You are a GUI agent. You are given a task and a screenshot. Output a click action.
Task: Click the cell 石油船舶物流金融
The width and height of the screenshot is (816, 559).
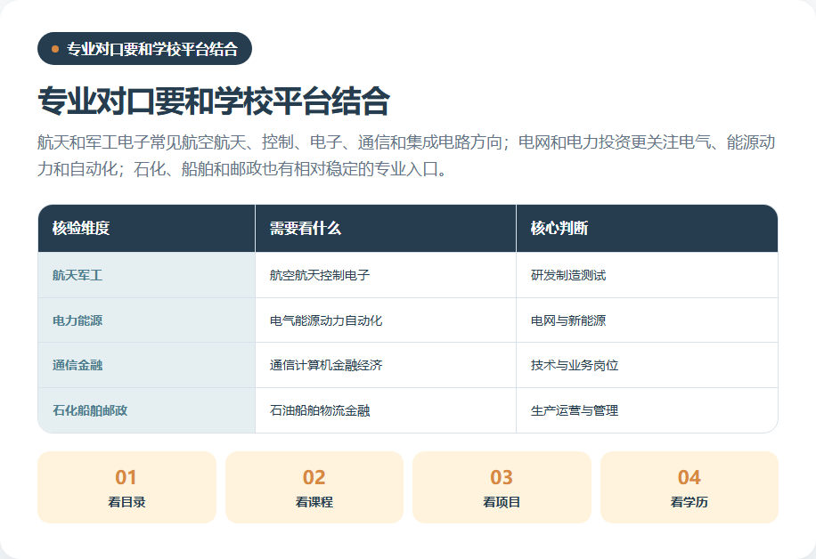coord(386,410)
